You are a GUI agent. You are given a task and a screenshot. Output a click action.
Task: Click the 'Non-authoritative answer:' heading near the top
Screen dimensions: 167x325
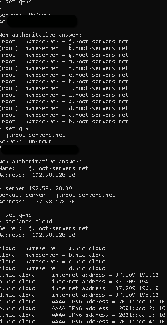coord(41,35)
